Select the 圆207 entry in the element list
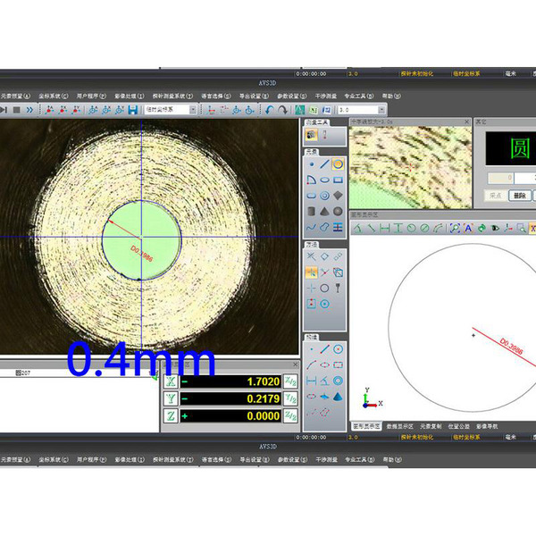This screenshot has width=536, height=536. click(23, 373)
